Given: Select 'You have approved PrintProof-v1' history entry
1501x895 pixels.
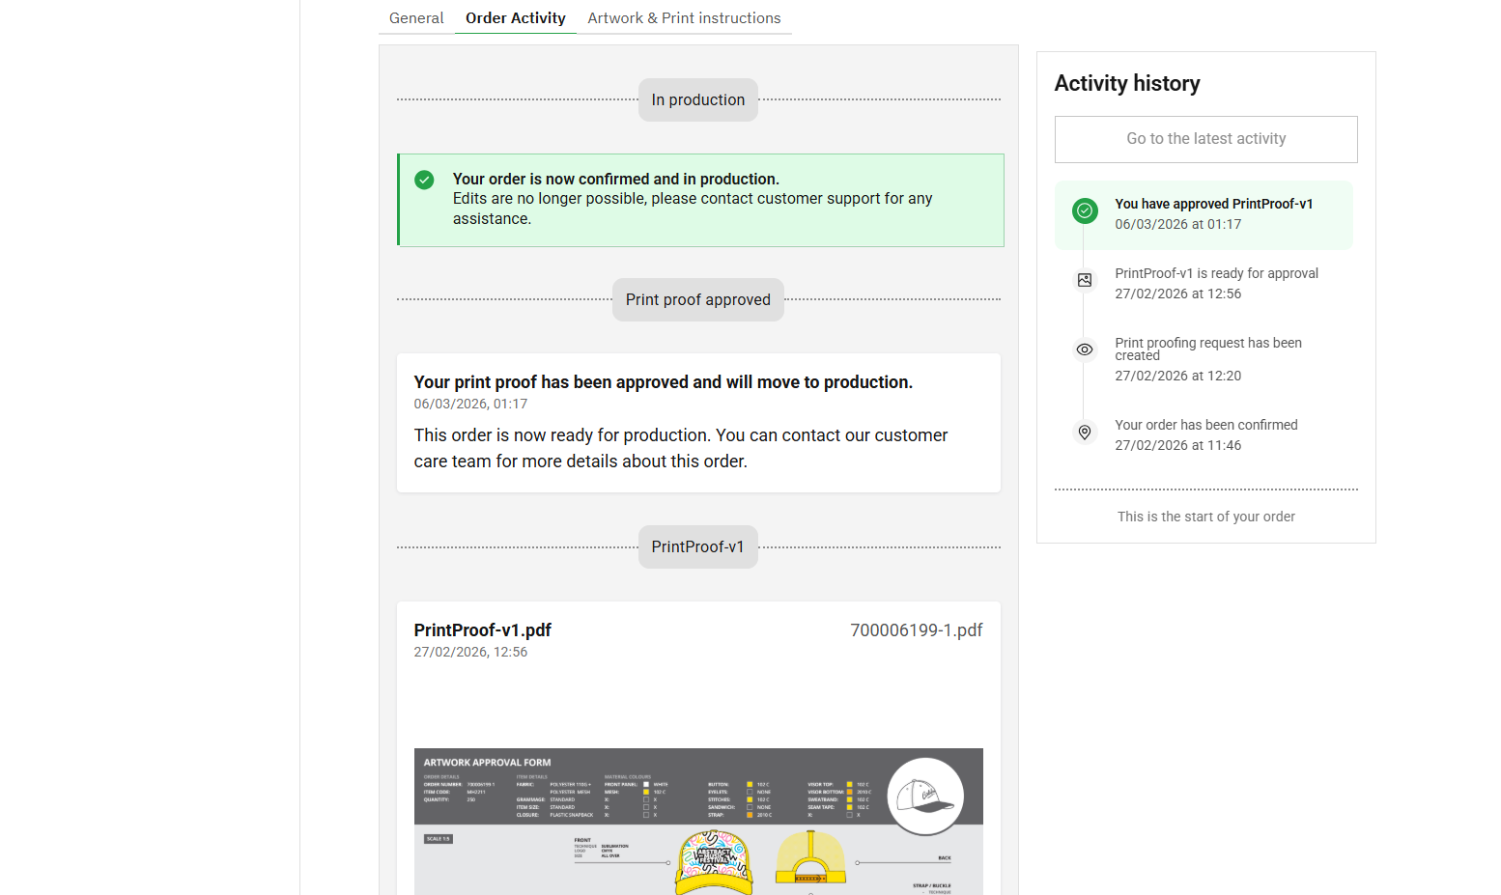Looking at the screenshot, I should (1204, 214).
